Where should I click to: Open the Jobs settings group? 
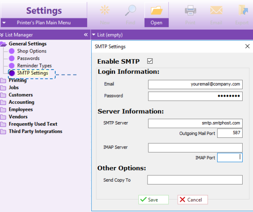coord(14,87)
